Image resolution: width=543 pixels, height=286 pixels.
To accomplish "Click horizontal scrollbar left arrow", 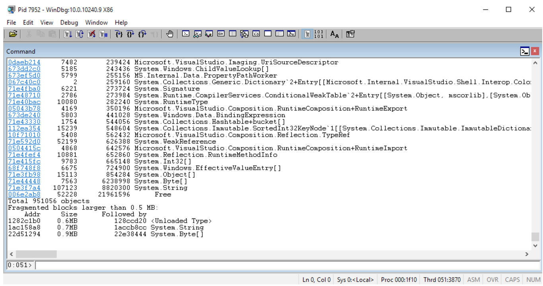I will pos(11,254).
